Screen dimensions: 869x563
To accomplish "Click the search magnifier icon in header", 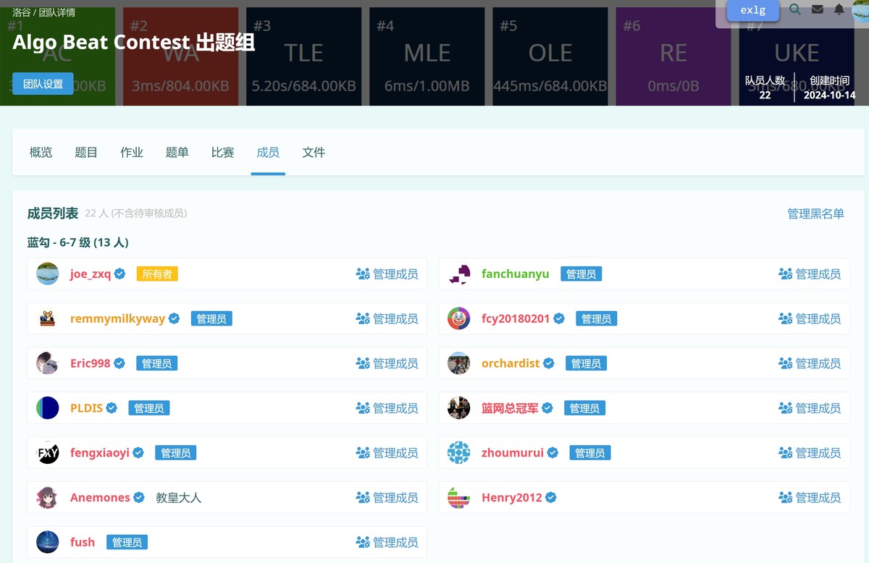I will point(795,9).
